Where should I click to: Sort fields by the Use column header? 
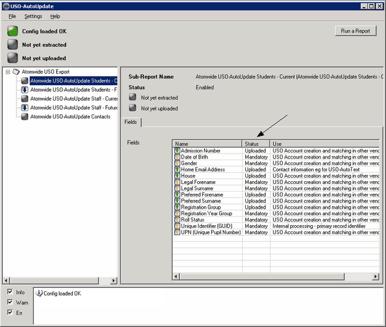tap(325, 144)
